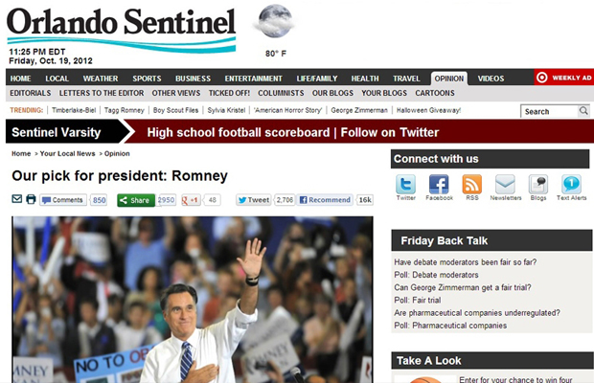Open the Facebook icon in Connect with us
Image resolution: width=594 pixels, height=383 pixels.
[439, 184]
